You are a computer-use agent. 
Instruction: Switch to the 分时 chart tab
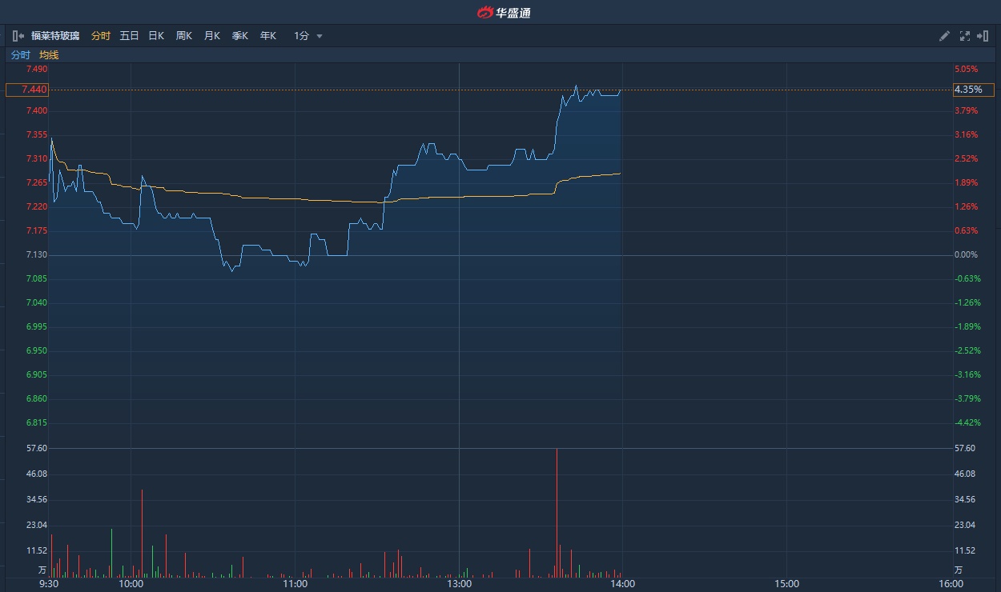(100, 36)
